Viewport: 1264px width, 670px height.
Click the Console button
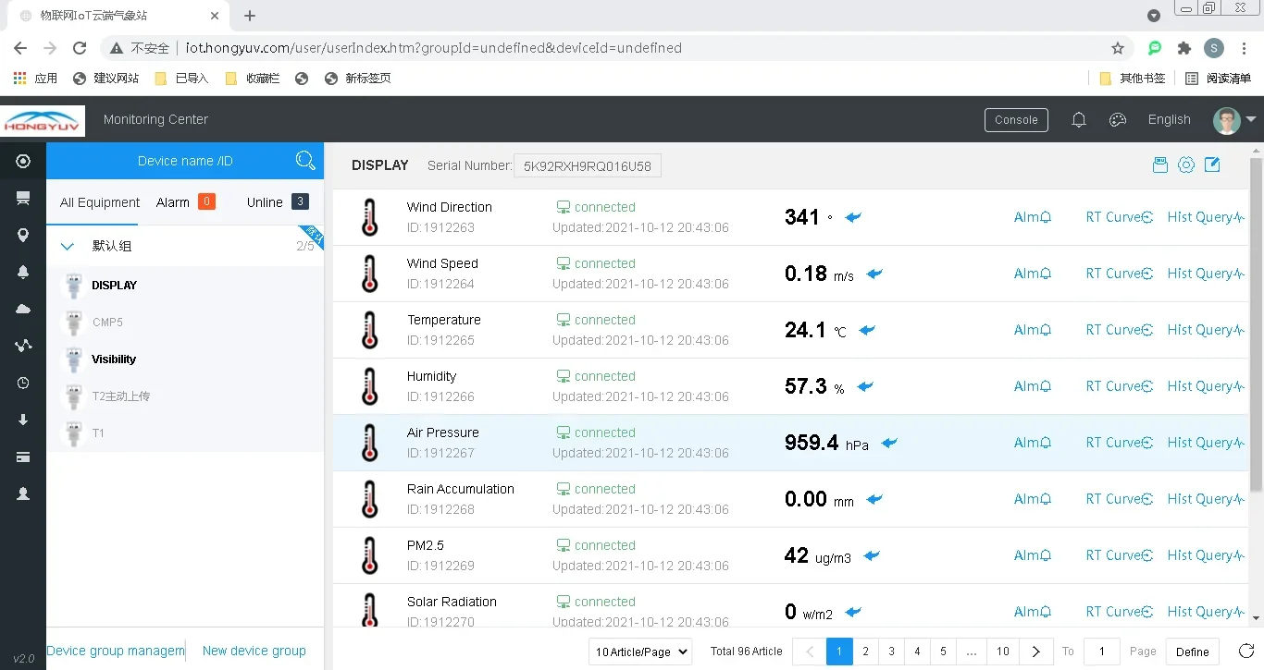coord(1016,120)
